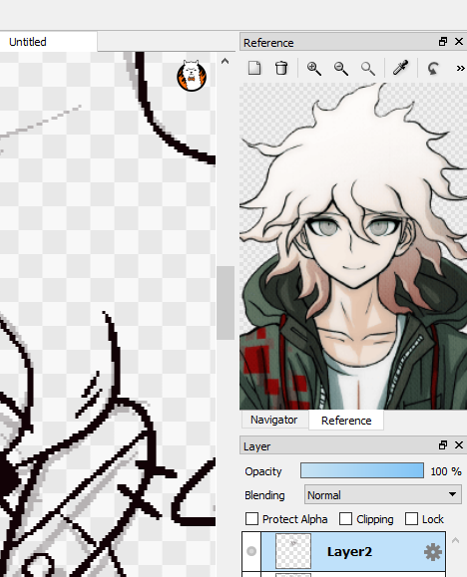Close the Reference panel
Viewport: 467px width, 577px height.
coord(459,42)
